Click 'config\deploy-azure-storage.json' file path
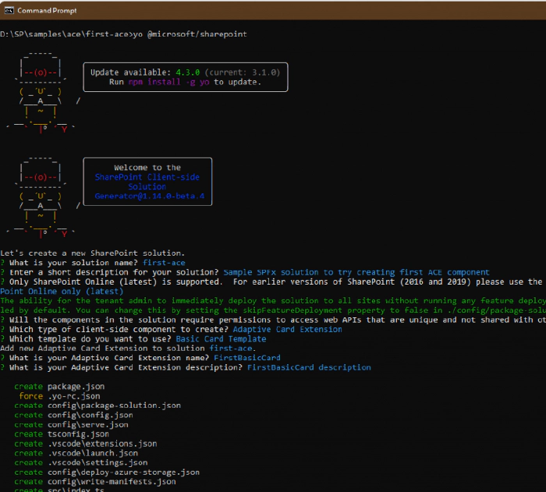Image resolution: width=546 pixels, height=492 pixels. [x=123, y=473]
